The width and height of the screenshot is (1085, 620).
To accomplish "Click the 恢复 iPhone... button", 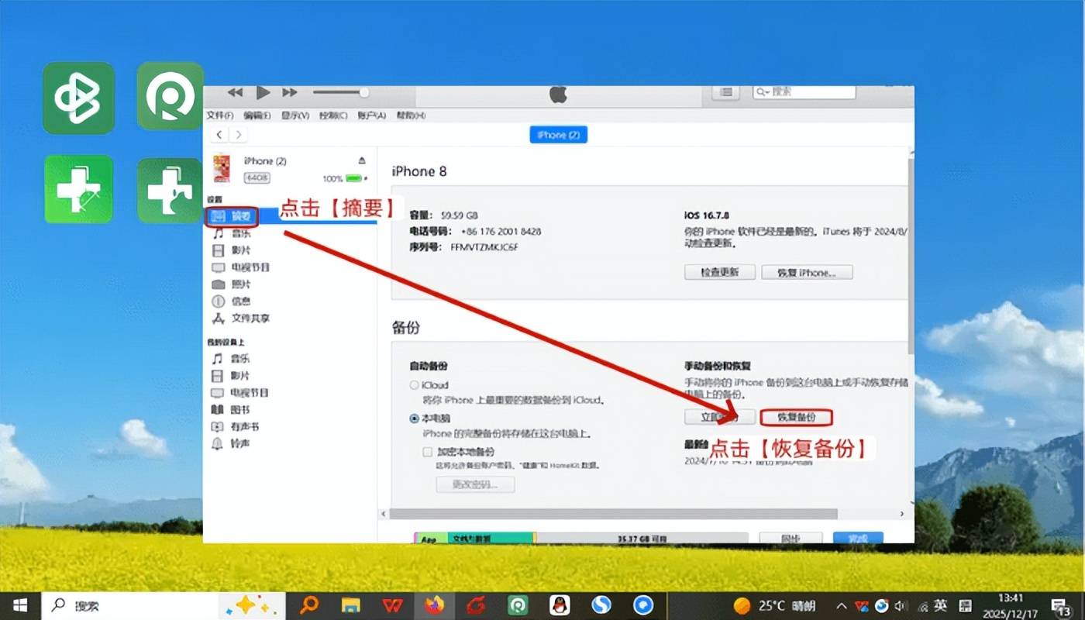I will point(807,272).
